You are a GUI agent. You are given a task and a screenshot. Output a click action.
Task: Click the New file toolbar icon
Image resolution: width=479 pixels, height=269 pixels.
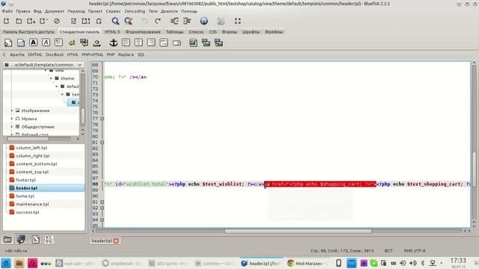pyautogui.click(x=7, y=21)
